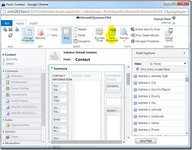
Task: Click Merge Forms
Action: pos(169,35)
